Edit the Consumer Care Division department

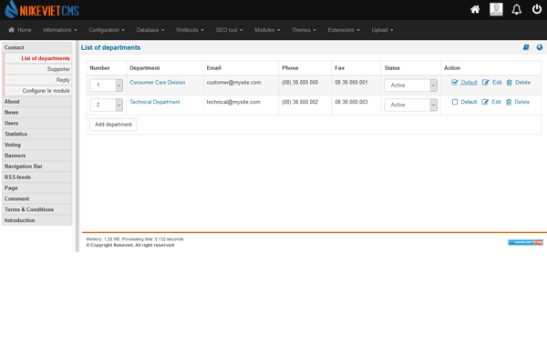[x=492, y=83]
